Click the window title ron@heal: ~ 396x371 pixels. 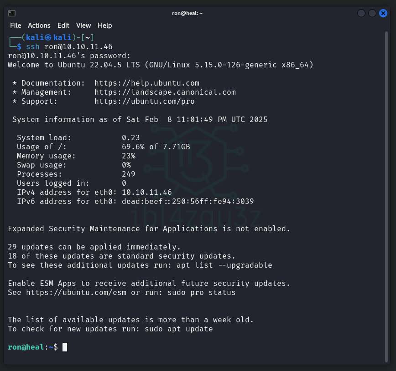pyautogui.click(x=187, y=13)
